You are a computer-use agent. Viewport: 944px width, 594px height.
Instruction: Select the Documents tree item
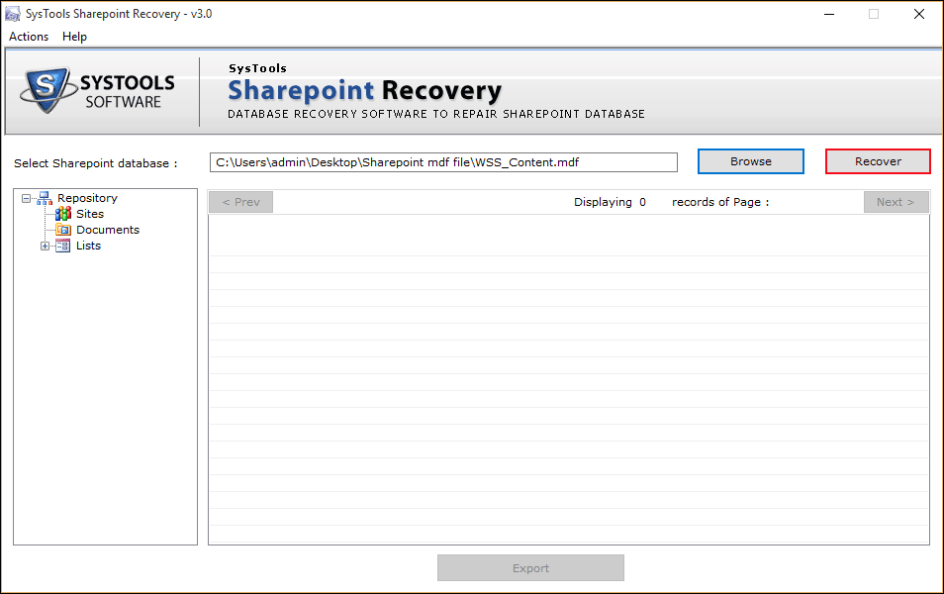coord(108,230)
